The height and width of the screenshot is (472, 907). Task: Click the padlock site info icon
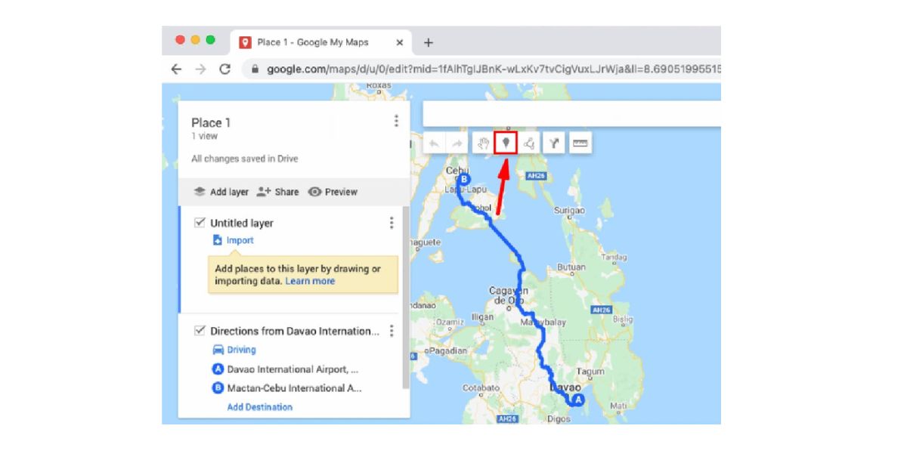coord(254,69)
